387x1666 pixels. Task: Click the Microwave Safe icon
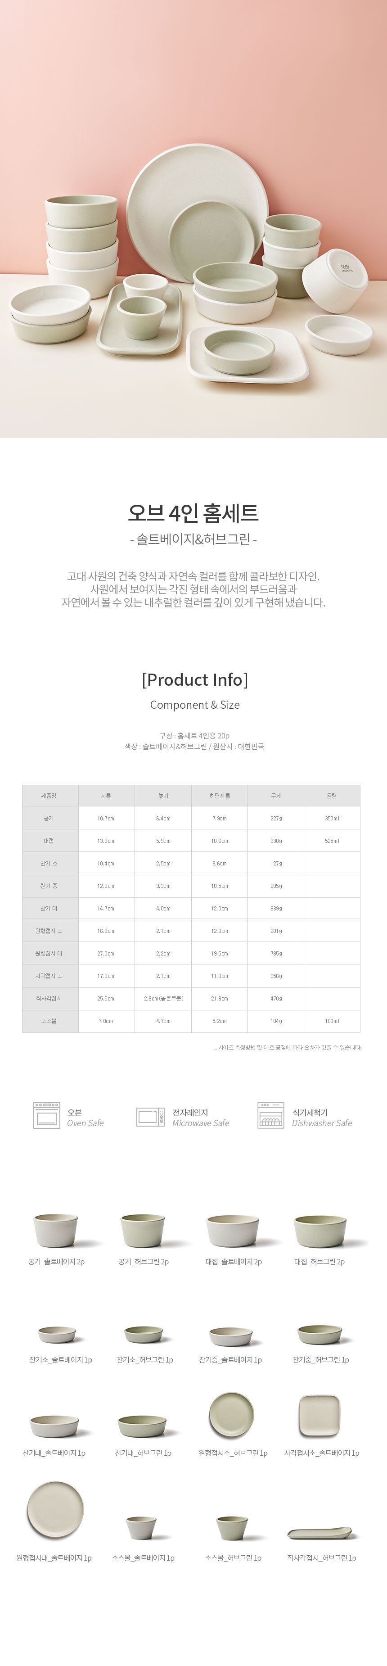tap(150, 1116)
